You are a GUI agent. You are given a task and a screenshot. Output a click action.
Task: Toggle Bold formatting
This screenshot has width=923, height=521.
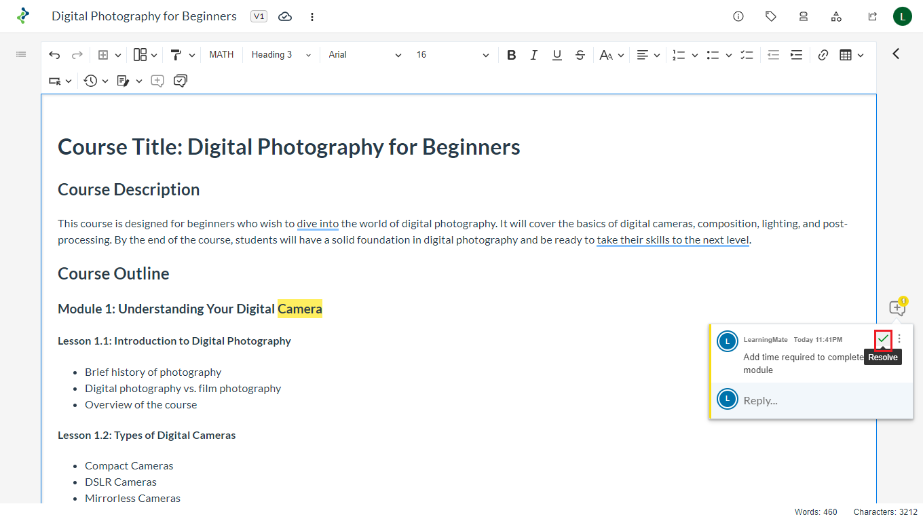pos(512,55)
